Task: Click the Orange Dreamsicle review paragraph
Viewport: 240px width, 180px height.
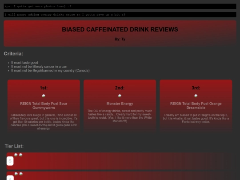Action: click(196, 118)
